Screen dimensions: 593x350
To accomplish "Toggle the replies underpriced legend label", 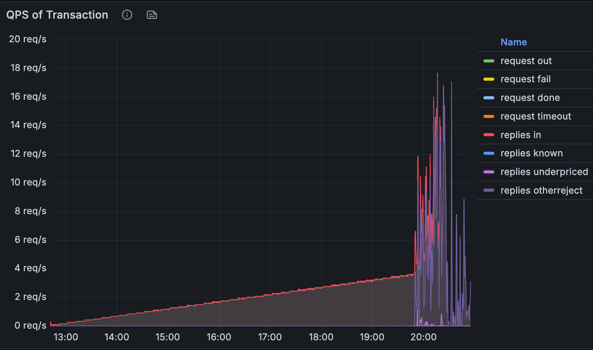I will pos(544,172).
